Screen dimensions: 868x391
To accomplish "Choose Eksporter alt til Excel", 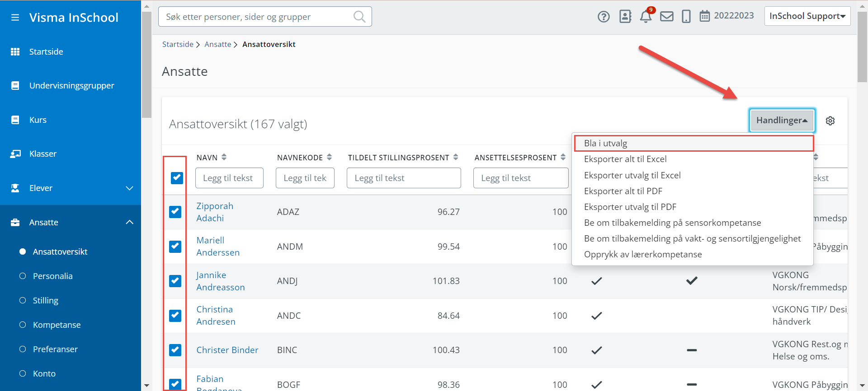I will tap(625, 159).
